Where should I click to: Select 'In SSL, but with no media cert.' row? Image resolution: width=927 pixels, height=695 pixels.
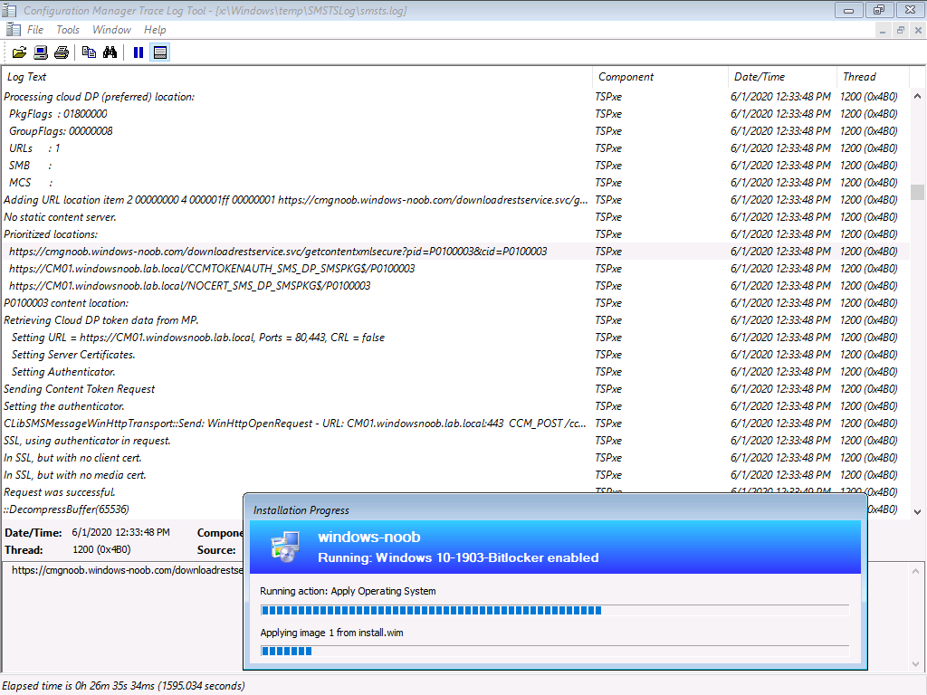click(455, 474)
